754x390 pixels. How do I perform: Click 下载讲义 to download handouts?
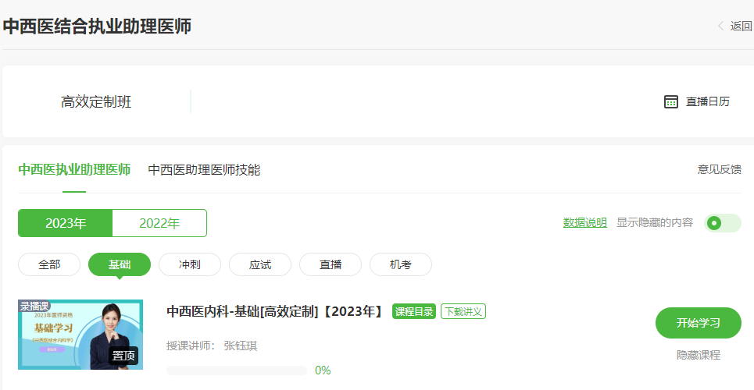(x=463, y=311)
